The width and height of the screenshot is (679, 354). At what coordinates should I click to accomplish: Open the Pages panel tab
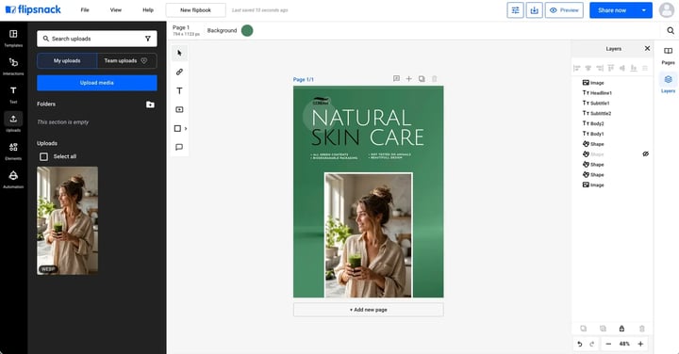pyautogui.click(x=668, y=56)
